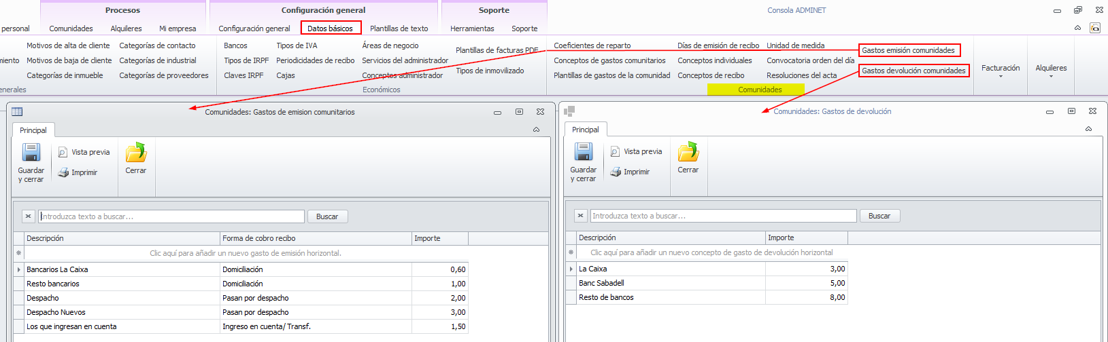
Task: Open Coeficientes de reparto
Action: (x=592, y=45)
